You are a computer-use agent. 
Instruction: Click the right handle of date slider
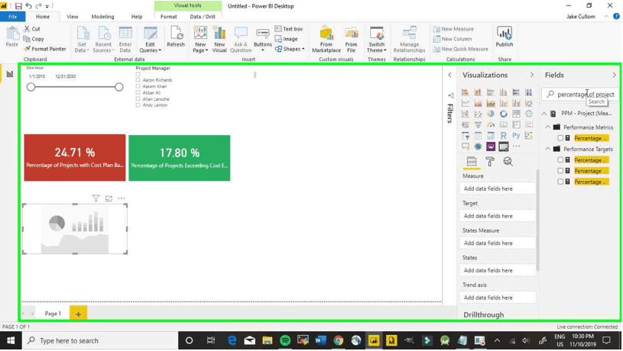118,87
